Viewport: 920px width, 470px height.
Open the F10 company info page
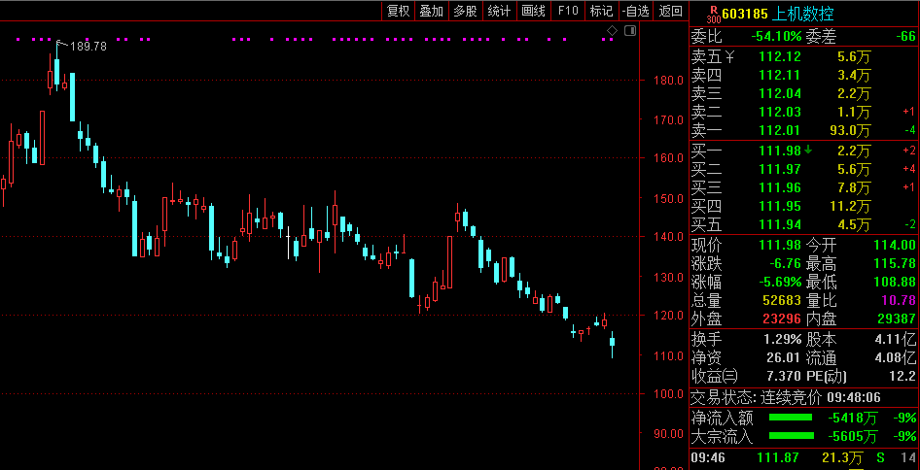tap(568, 11)
